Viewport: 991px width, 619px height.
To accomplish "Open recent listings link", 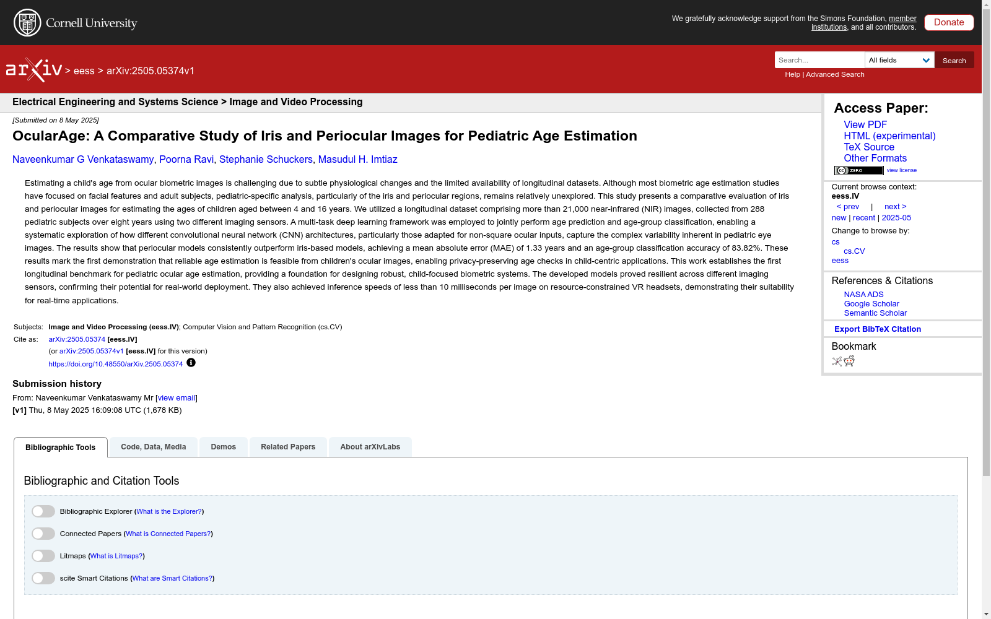I will click(864, 218).
